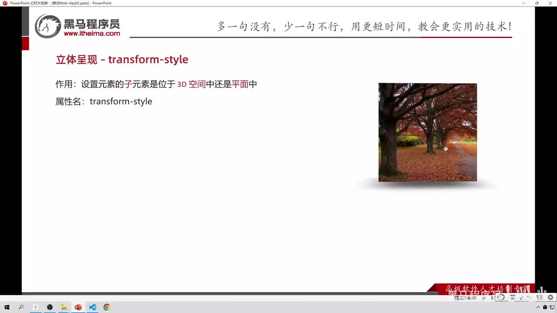Launch Google Chrome from taskbar
Image resolution: width=557 pixels, height=313 pixels.
pyautogui.click(x=107, y=307)
